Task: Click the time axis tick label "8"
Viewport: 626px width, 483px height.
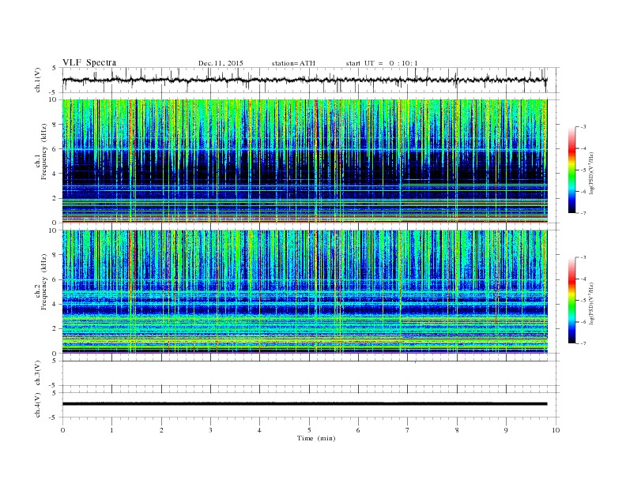Action: point(457,430)
